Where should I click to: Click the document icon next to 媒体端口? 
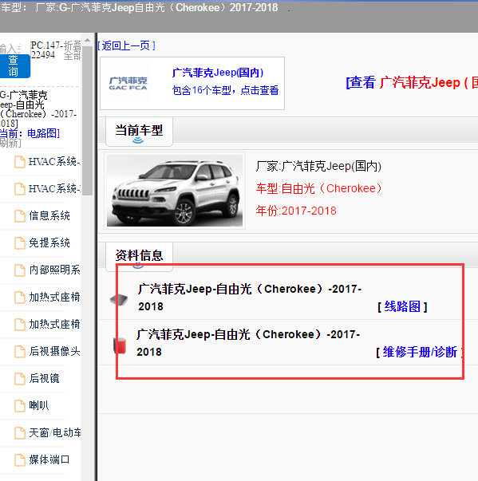(20, 459)
